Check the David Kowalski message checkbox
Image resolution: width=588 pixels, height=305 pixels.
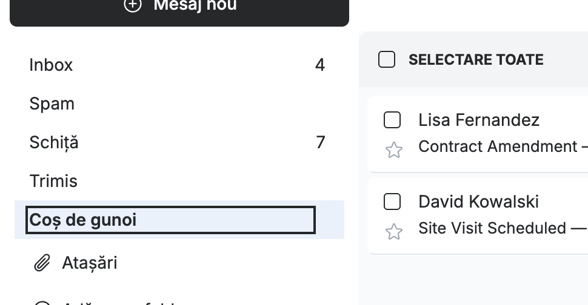coord(392,202)
